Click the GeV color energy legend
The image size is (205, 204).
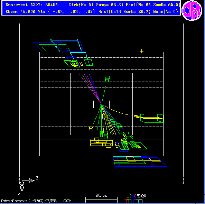point(135,198)
